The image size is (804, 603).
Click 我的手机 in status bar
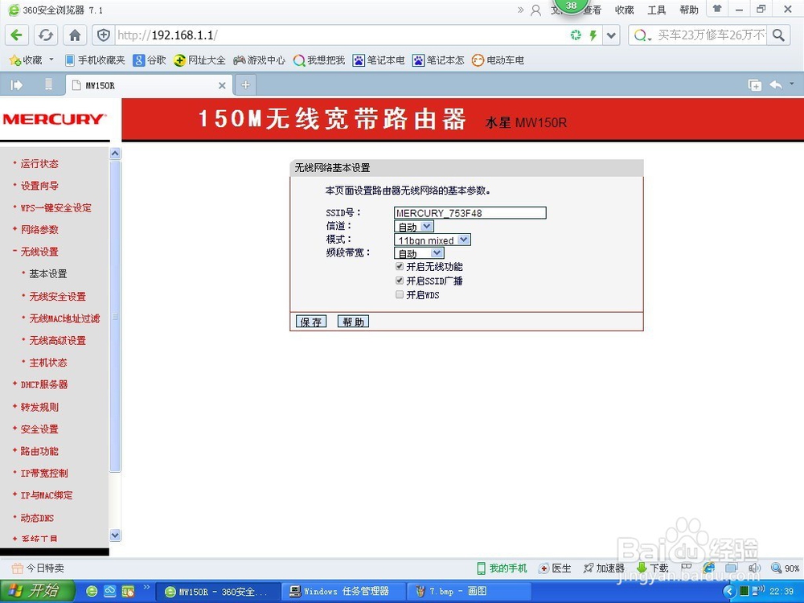pyautogui.click(x=502, y=568)
